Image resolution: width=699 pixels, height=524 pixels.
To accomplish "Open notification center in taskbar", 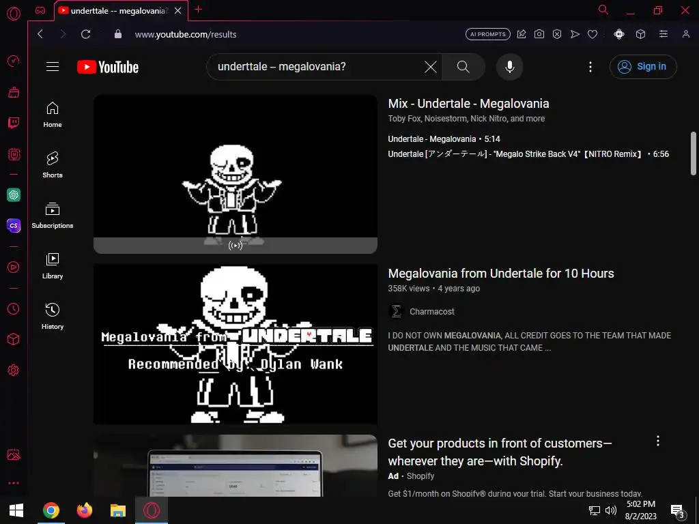I will (678, 511).
